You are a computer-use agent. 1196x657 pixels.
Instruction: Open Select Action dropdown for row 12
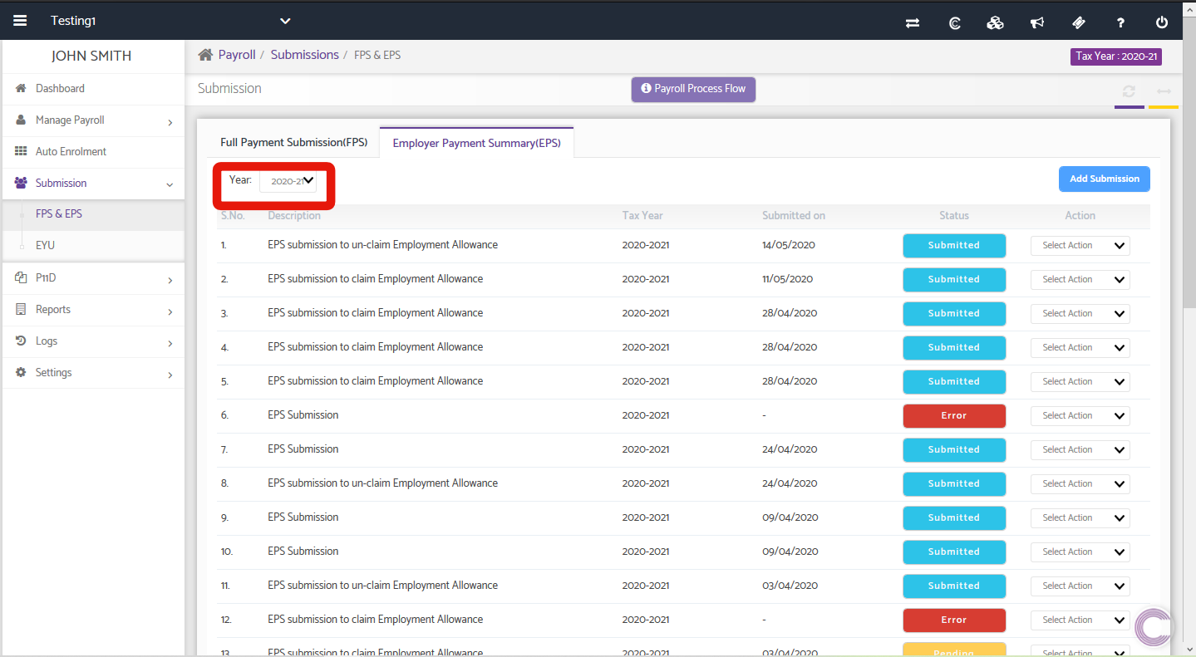coord(1080,620)
